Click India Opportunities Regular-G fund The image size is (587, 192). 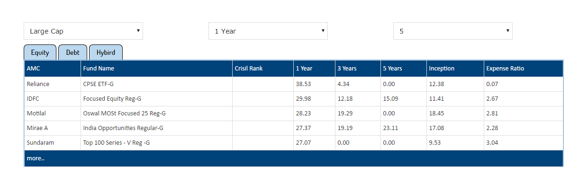123,128
